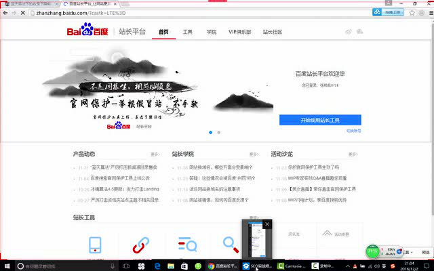This screenshot has height=271, width=434.
Task: Open the 站长社区 navigation tab
Action: (x=273, y=32)
